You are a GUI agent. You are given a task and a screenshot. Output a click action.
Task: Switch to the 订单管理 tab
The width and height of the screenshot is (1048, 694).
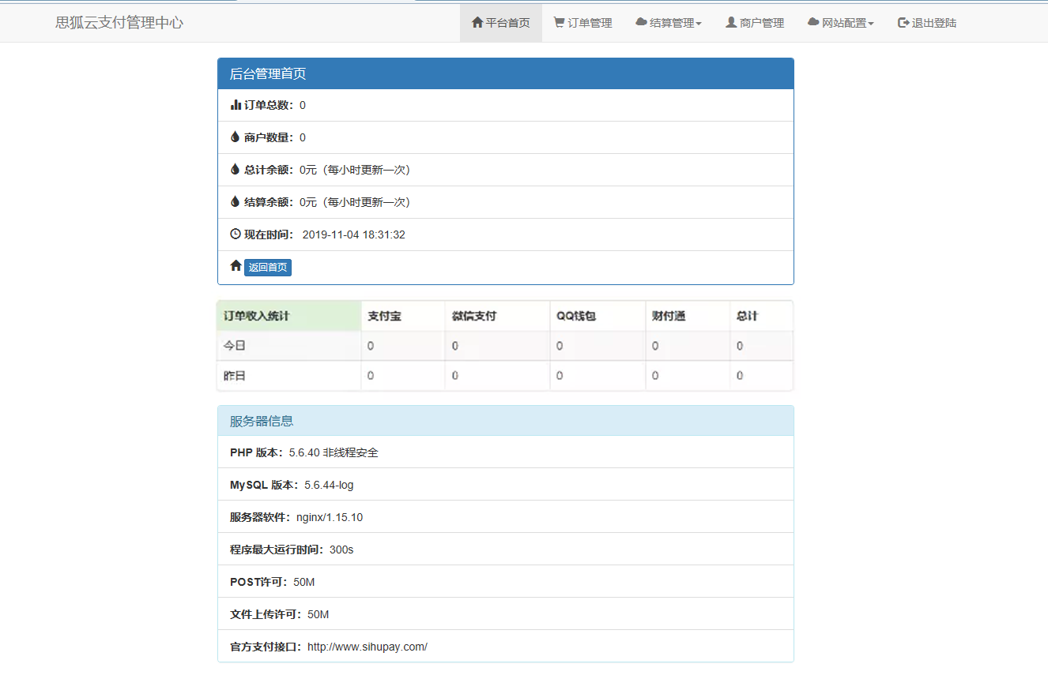(582, 22)
